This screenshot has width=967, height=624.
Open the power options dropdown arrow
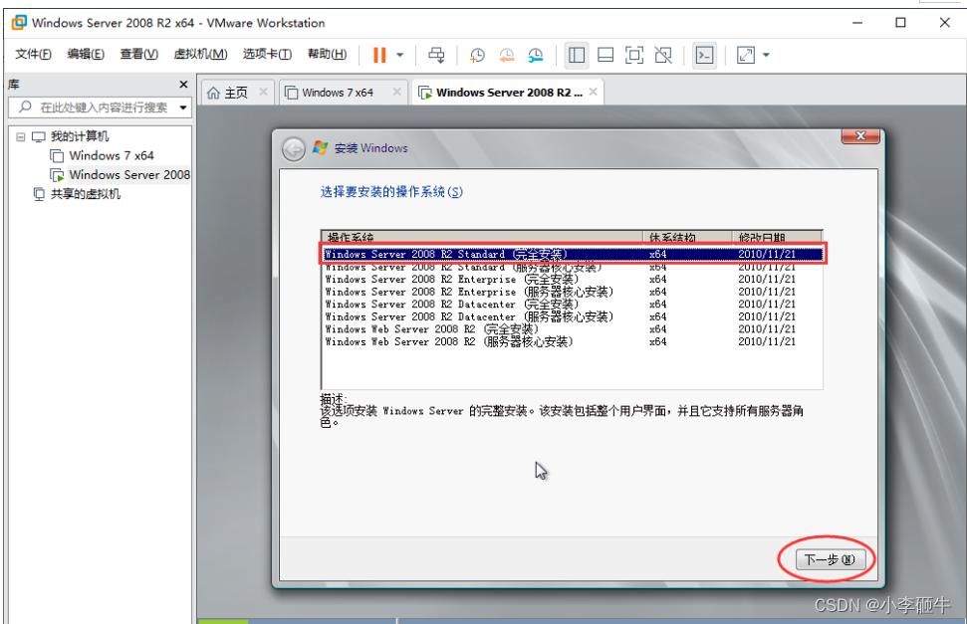(x=399, y=55)
